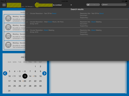The height and width of the screenshot is (96, 129).
Task: Go to previous month in calendar
Action: [5, 73]
